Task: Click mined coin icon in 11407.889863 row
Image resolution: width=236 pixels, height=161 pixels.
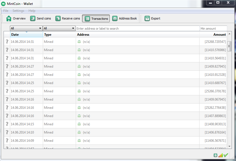Action: tap(79, 116)
